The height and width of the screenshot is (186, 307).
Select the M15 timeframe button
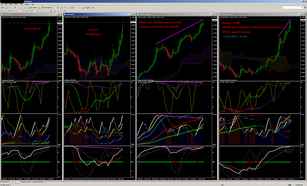9,11
